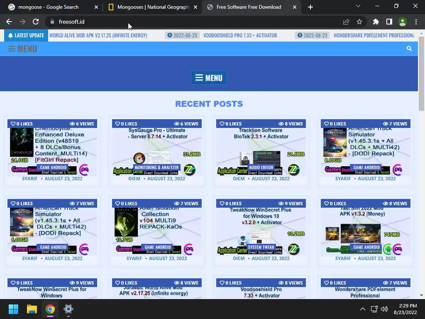This screenshot has height=319, width=425.
Task: View site info via the lock icon
Action: pyautogui.click(x=52, y=22)
